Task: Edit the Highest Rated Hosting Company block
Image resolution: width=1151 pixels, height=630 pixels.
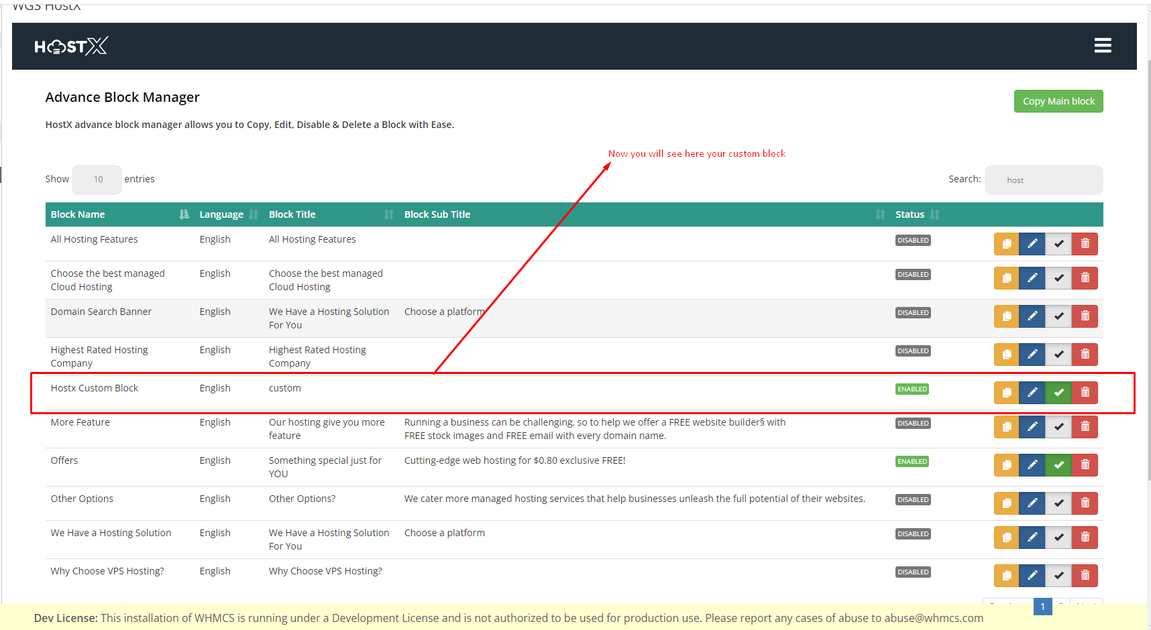Action: point(1032,355)
